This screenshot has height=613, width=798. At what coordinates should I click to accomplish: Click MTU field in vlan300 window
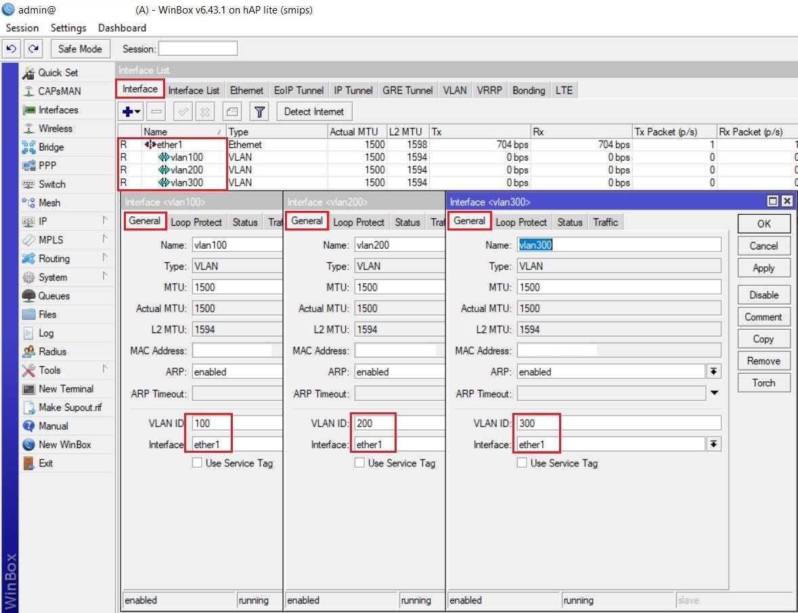pos(619,287)
